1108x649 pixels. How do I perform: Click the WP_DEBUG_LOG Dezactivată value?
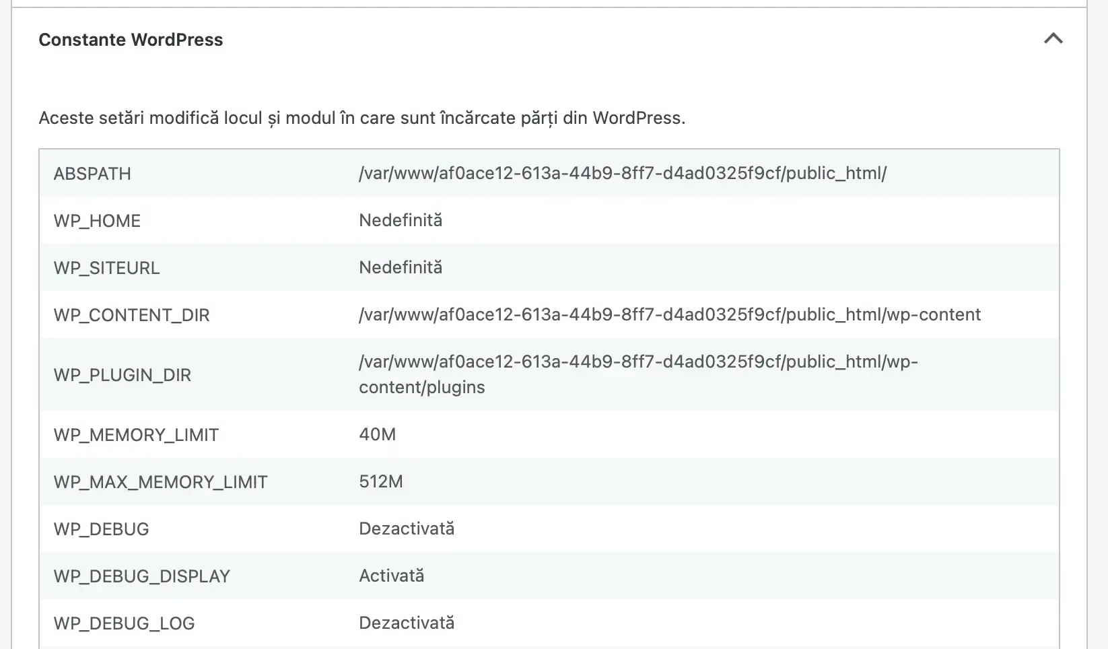click(x=407, y=623)
